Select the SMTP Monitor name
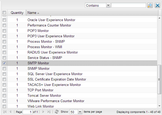The height and width of the screenshot is (115, 162). (x=38, y=63)
